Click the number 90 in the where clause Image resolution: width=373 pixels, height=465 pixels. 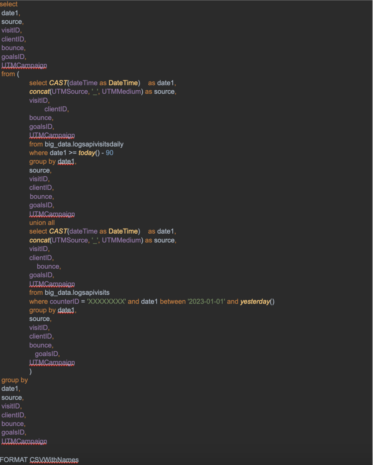[109, 153]
